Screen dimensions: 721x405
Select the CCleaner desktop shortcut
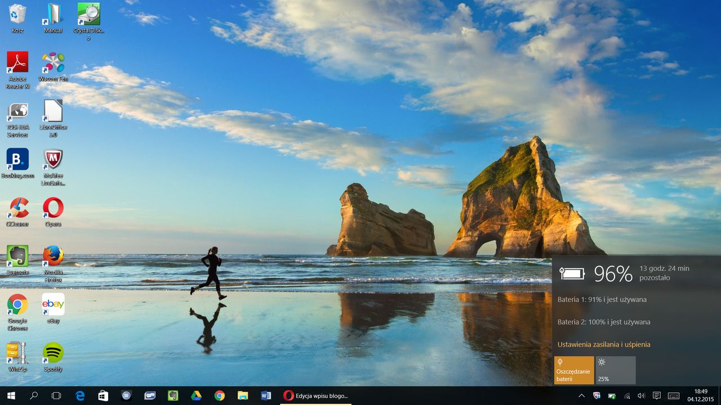pos(17,212)
